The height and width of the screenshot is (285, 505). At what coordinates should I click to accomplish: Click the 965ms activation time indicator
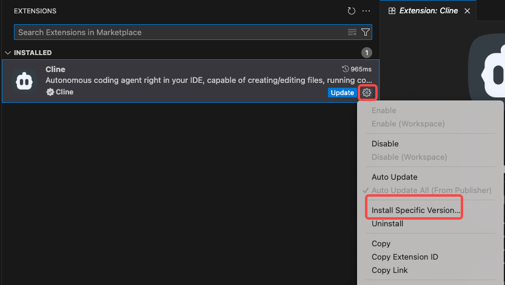pyautogui.click(x=356, y=69)
